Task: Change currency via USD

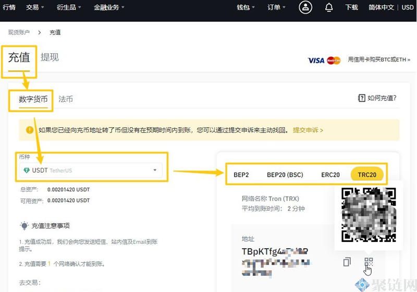Action: 408,7
